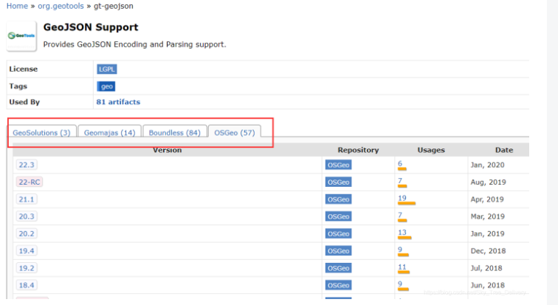The width and height of the screenshot is (558, 305).
Task: Click the OSGeo repository badge for 22.3
Action: pos(339,165)
